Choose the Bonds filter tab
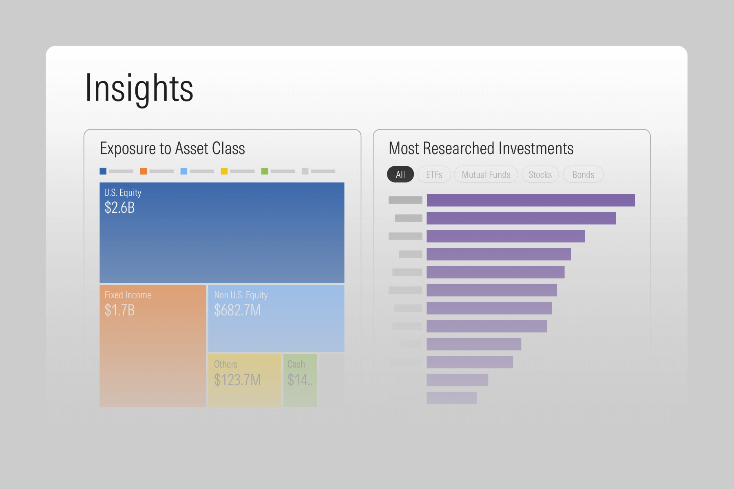The width and height of the screenshot is (734, 489). (x=583, y=174)
